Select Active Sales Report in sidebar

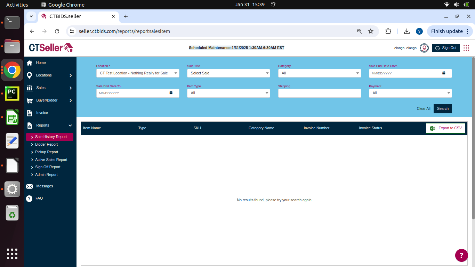click(x=51, y=160)
